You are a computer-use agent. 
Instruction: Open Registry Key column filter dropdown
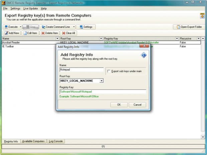177,39
